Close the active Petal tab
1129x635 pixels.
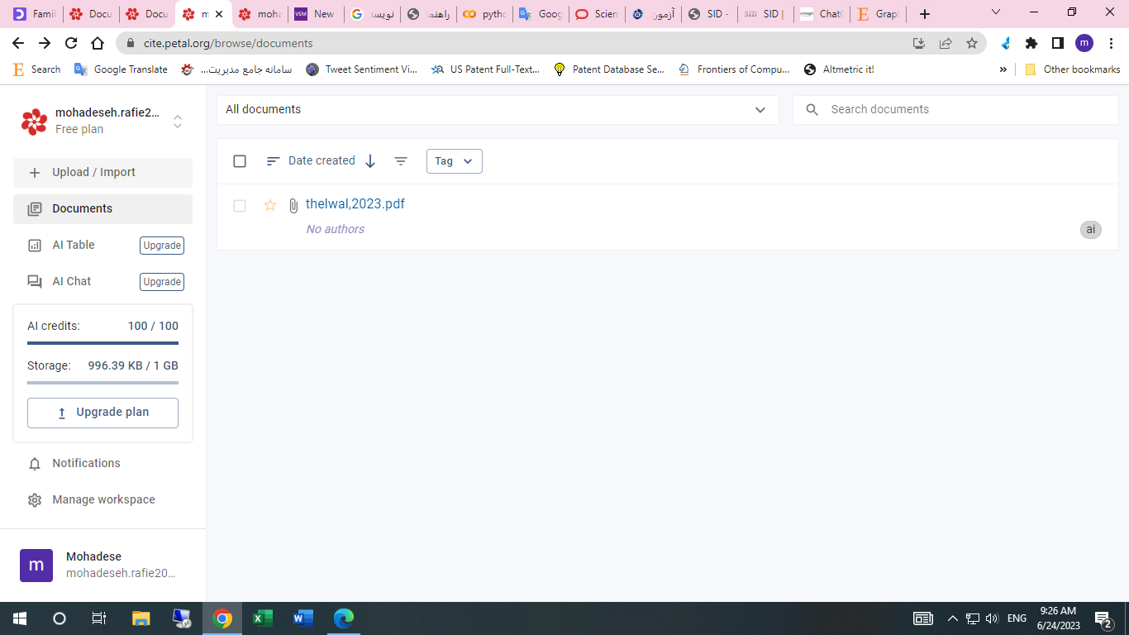219,14
